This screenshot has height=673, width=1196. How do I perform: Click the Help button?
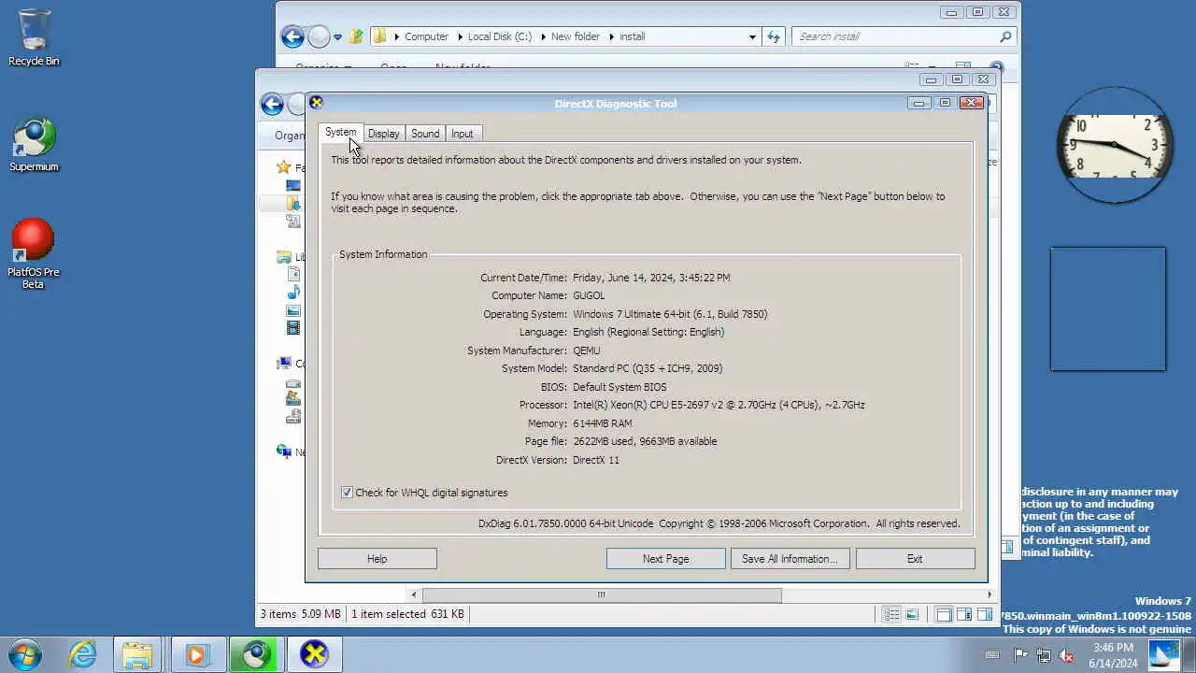point(377,559)
